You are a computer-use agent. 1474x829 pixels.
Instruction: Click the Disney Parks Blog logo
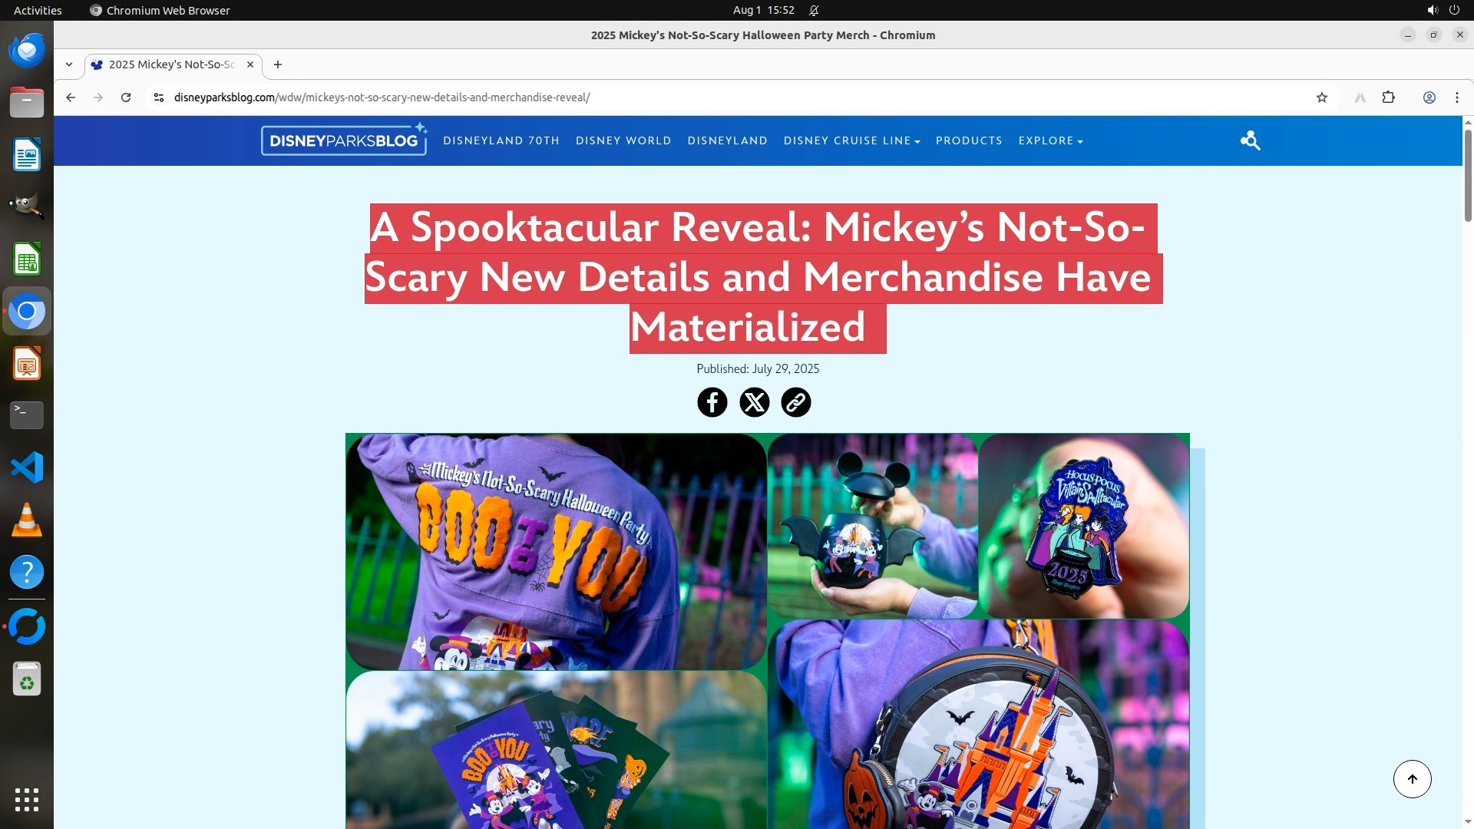[x=344, y=140]
